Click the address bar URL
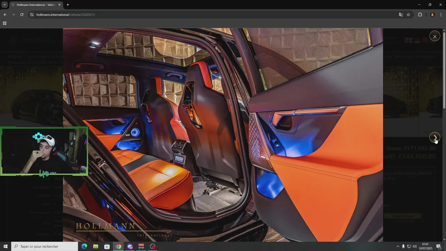The width and height of the screenshot is (446, 251). (x=66, y=15)
